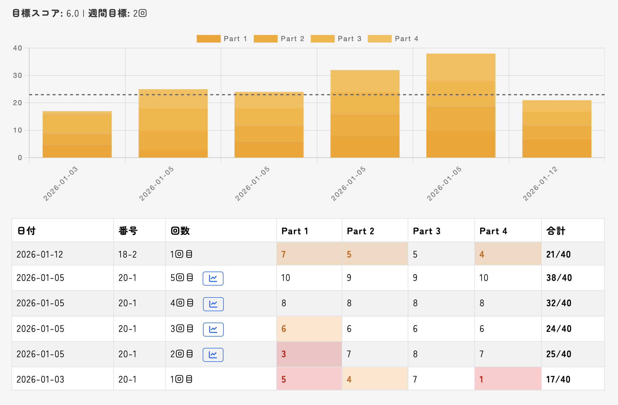This screenshot has width=618, height=405.
Task: Click the first bar dated 2026-01-03
Action: click(77, 134)
